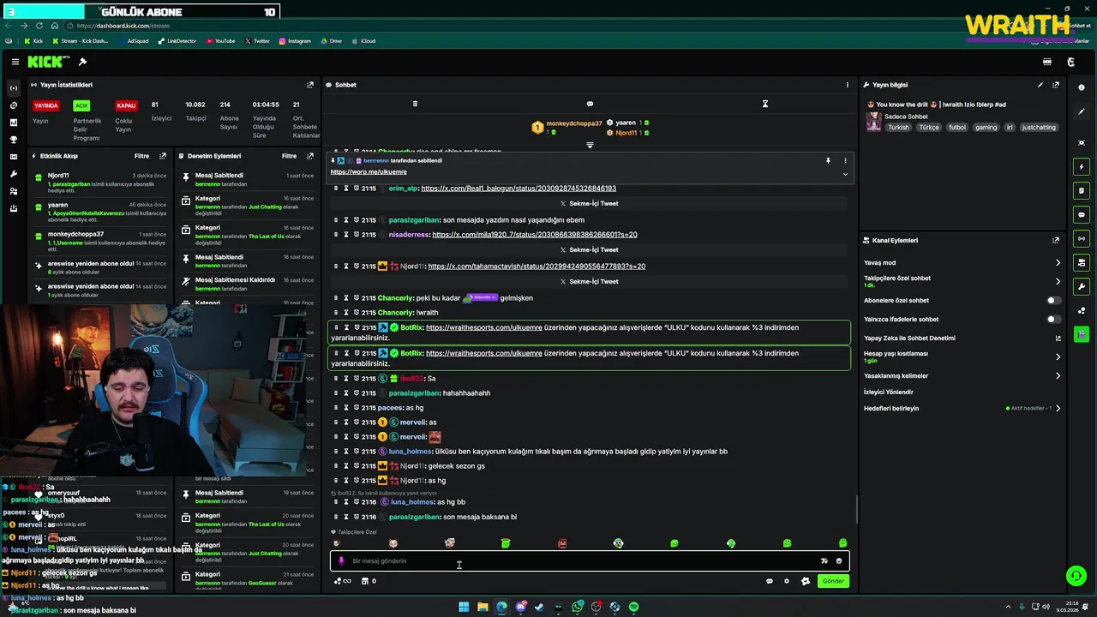Image resolution: width=1097 pixels, height=617 pixels.
Task: Open Yapay Zeka ile Sohbet Denetimi
Action: coord(962,338)
